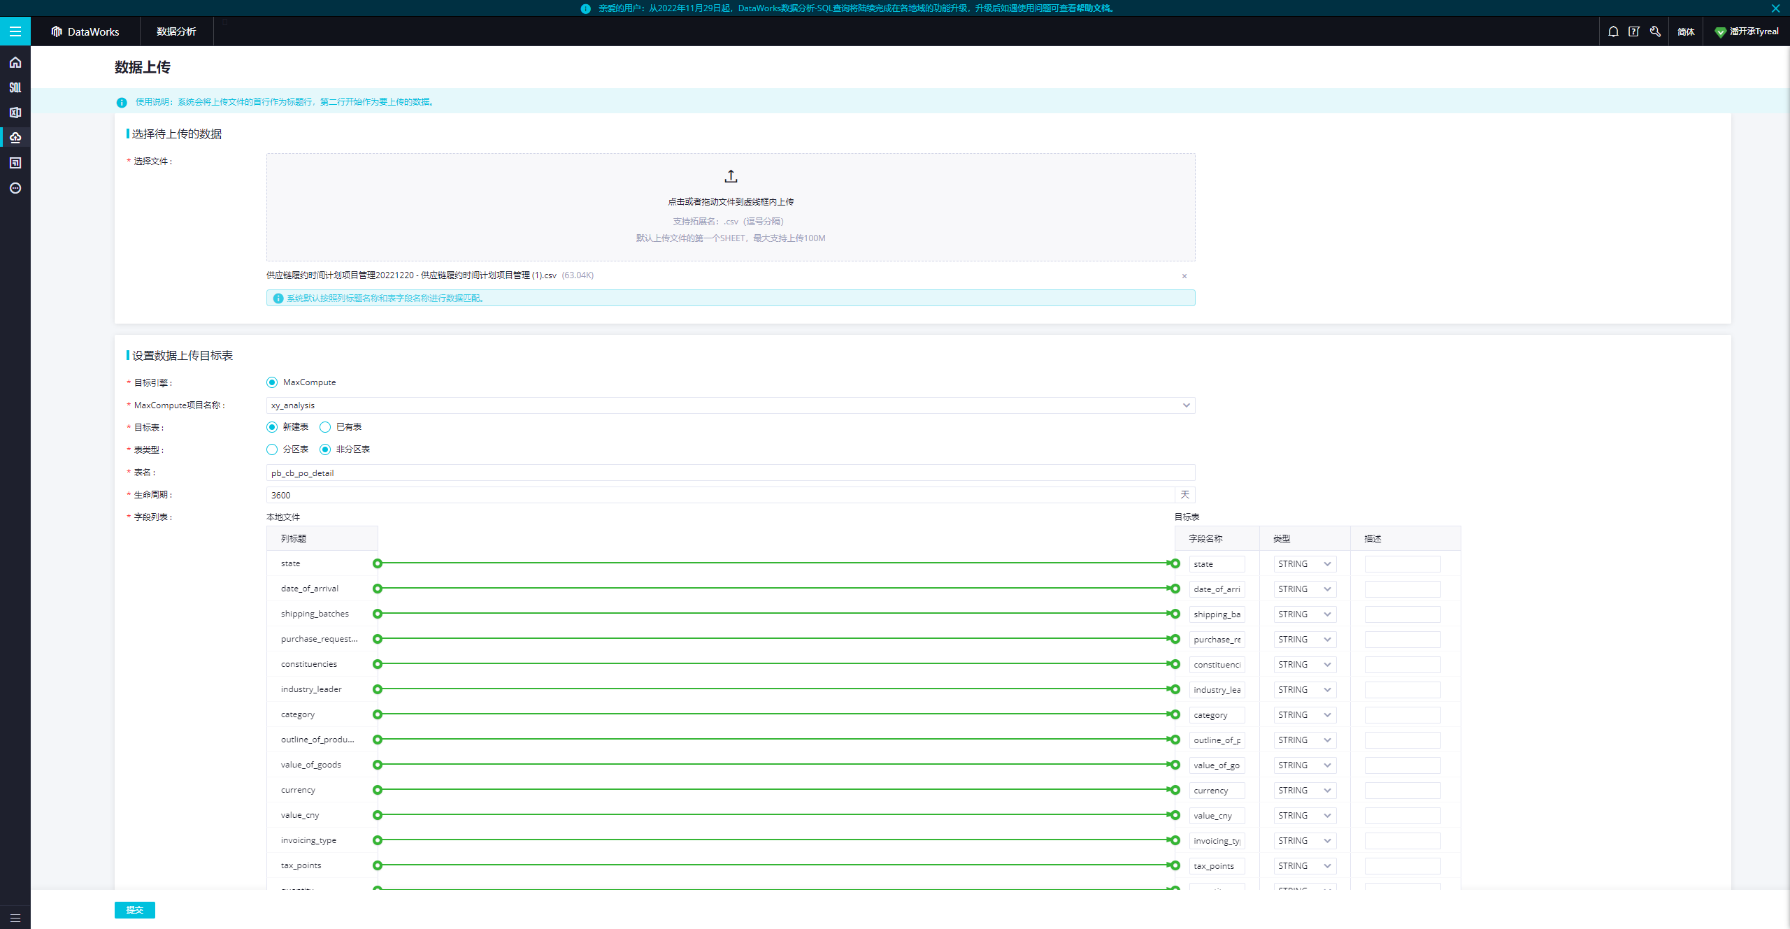This screenshot has height=929, width=1790.
Task: Select the MaxCompute engine radio button
Action: [272, 382]
